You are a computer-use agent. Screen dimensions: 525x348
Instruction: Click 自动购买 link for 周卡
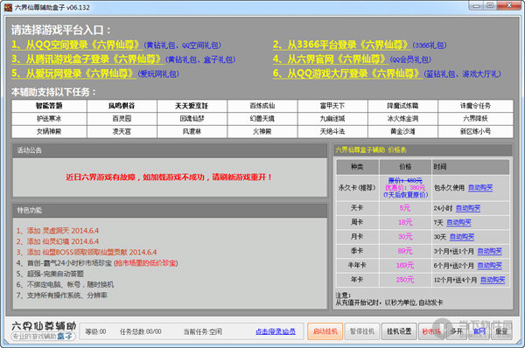[458, 222]
